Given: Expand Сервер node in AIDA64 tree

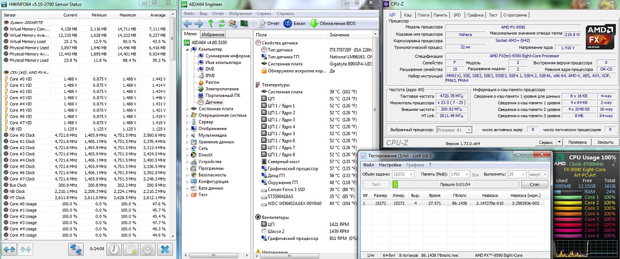Looking at the screenshot, I should (x=187, y=122).
